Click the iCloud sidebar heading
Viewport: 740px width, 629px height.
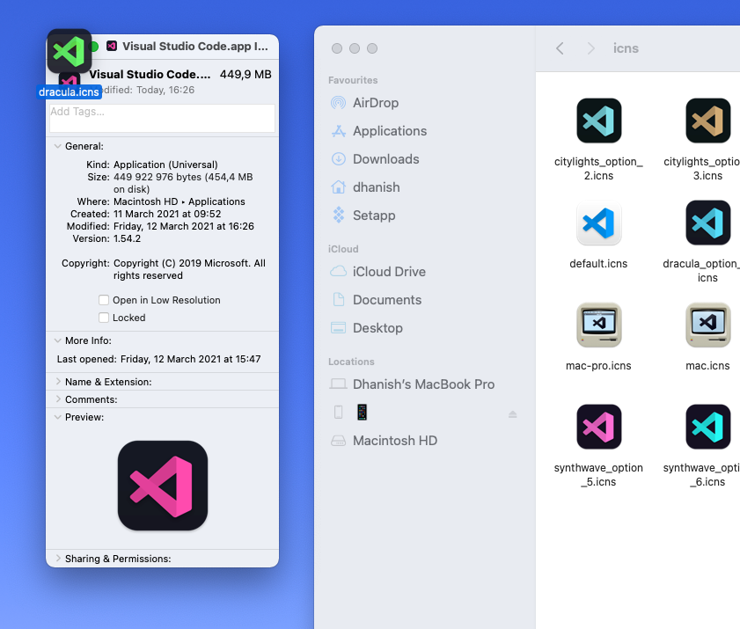343,249
